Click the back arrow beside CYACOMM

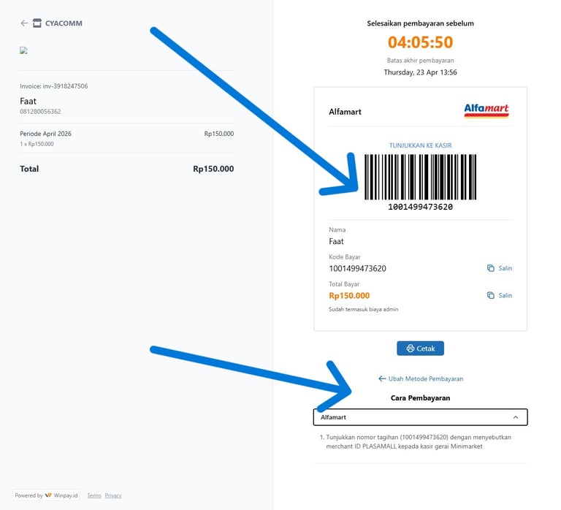tap(24, 23)
